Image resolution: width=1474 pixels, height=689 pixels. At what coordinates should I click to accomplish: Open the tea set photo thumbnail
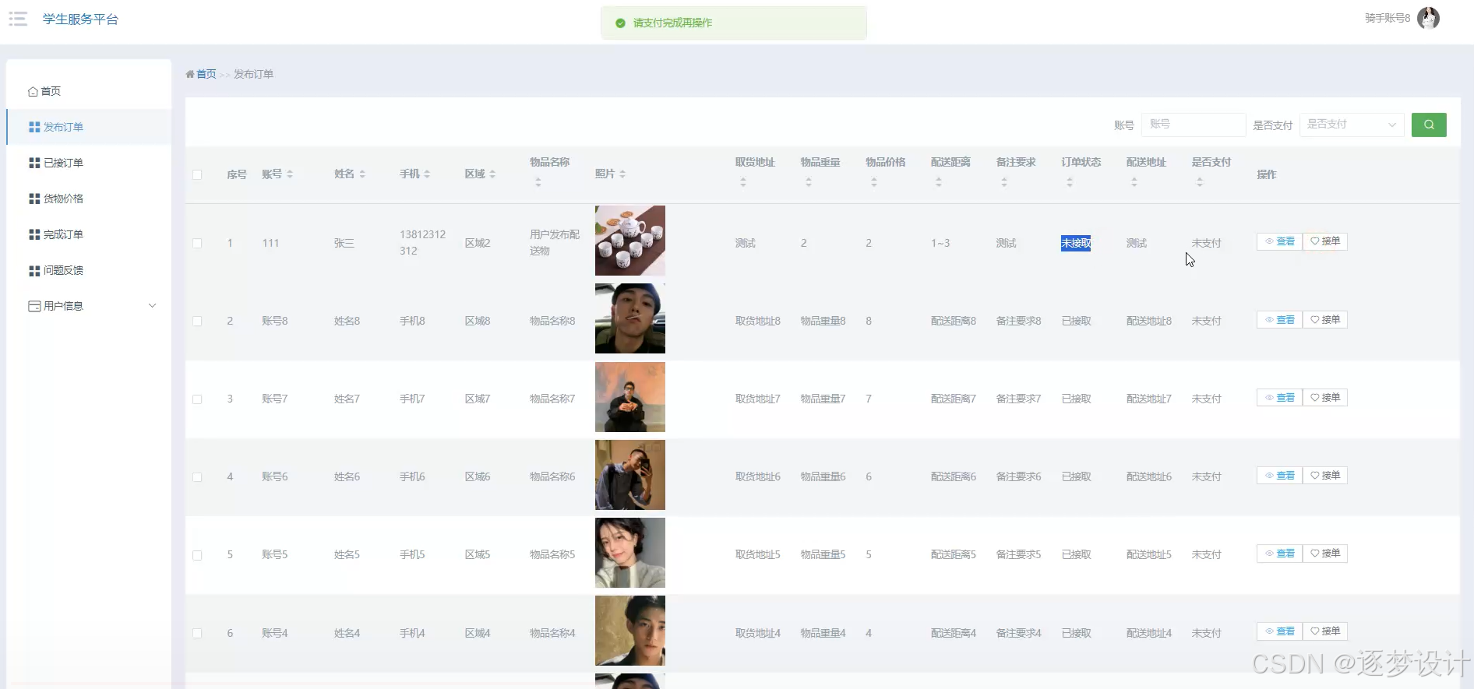[x=630, y=241]
